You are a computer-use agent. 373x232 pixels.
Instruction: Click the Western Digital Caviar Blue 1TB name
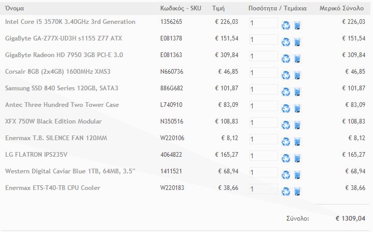[70, 171]
